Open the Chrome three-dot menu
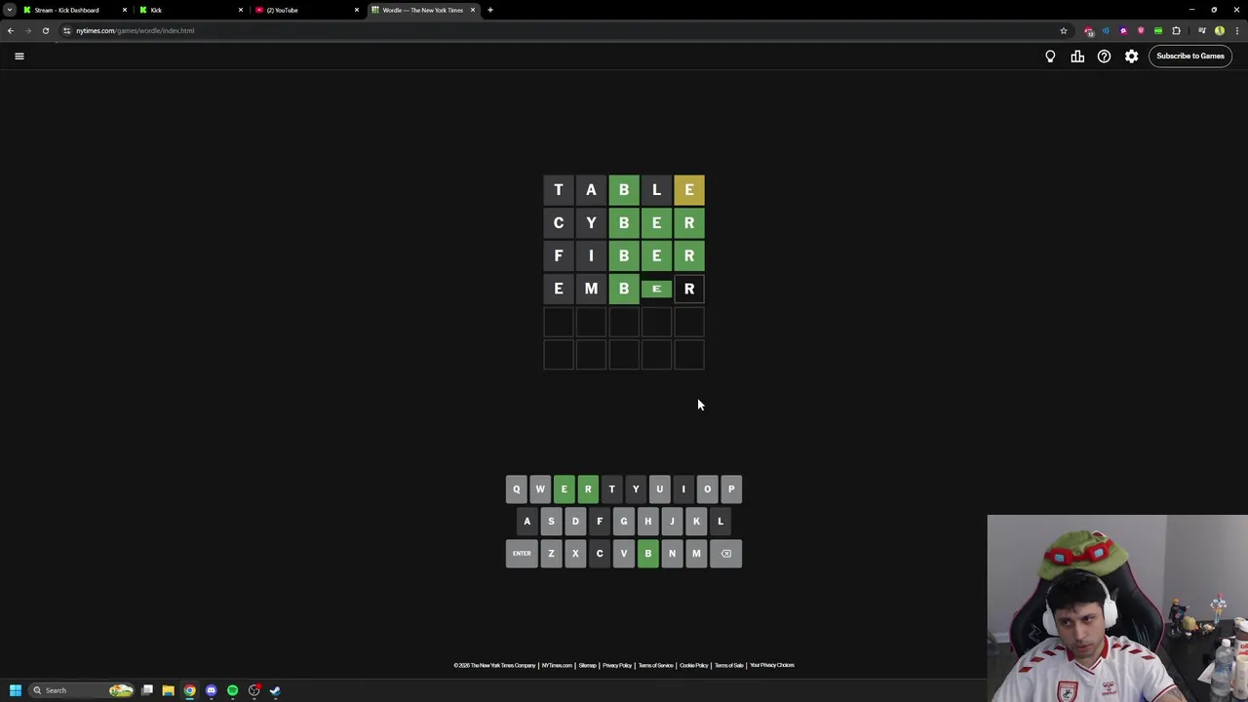Viewport: 1248px width, 702px height. pyautogui.click(x=1237, y=30)
